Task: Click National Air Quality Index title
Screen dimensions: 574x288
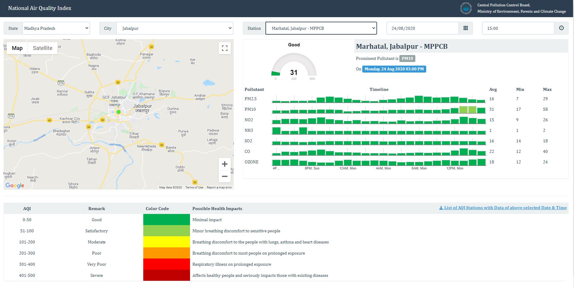Action: [40, 8]
